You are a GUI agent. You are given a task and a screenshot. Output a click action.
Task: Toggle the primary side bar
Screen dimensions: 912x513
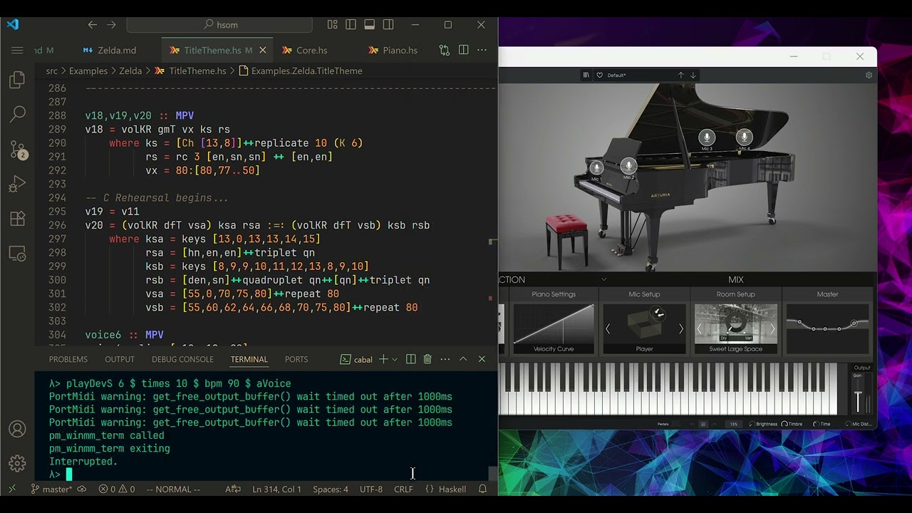[351, 24]
